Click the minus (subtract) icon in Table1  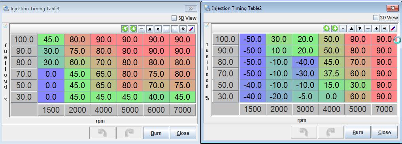tap(166, 29)
